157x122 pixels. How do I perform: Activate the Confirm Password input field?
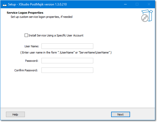[x=67, y=70]
